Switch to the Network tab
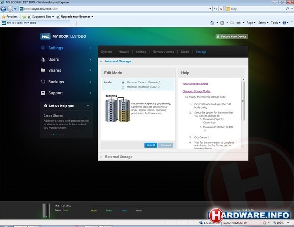This screenshot has height=227, width=294. 124,52
